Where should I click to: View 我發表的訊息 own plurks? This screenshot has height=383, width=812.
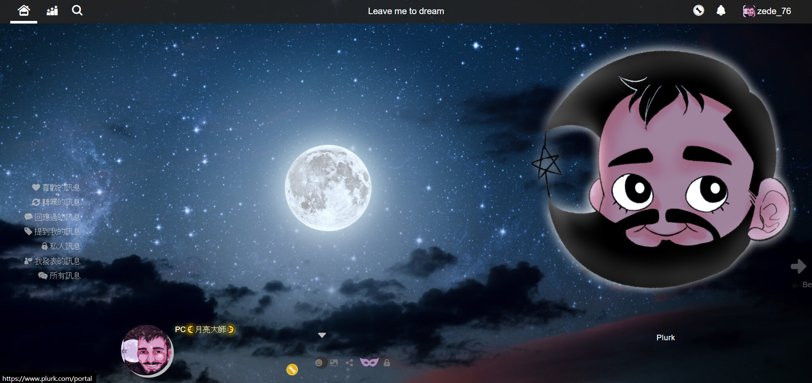53,261
